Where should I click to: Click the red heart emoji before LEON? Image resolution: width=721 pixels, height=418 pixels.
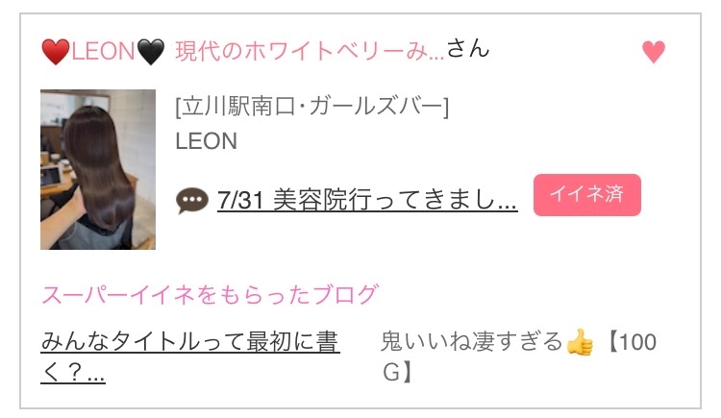(x=55, y=52)
